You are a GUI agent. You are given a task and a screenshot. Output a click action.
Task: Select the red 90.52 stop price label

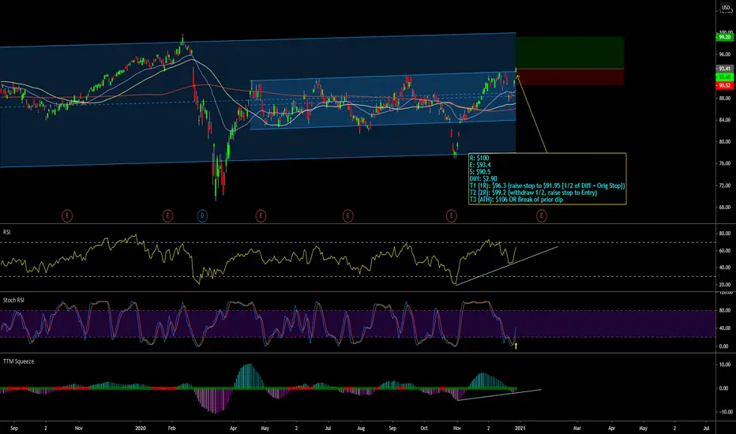pyautogui.click(x=725, y=86)
